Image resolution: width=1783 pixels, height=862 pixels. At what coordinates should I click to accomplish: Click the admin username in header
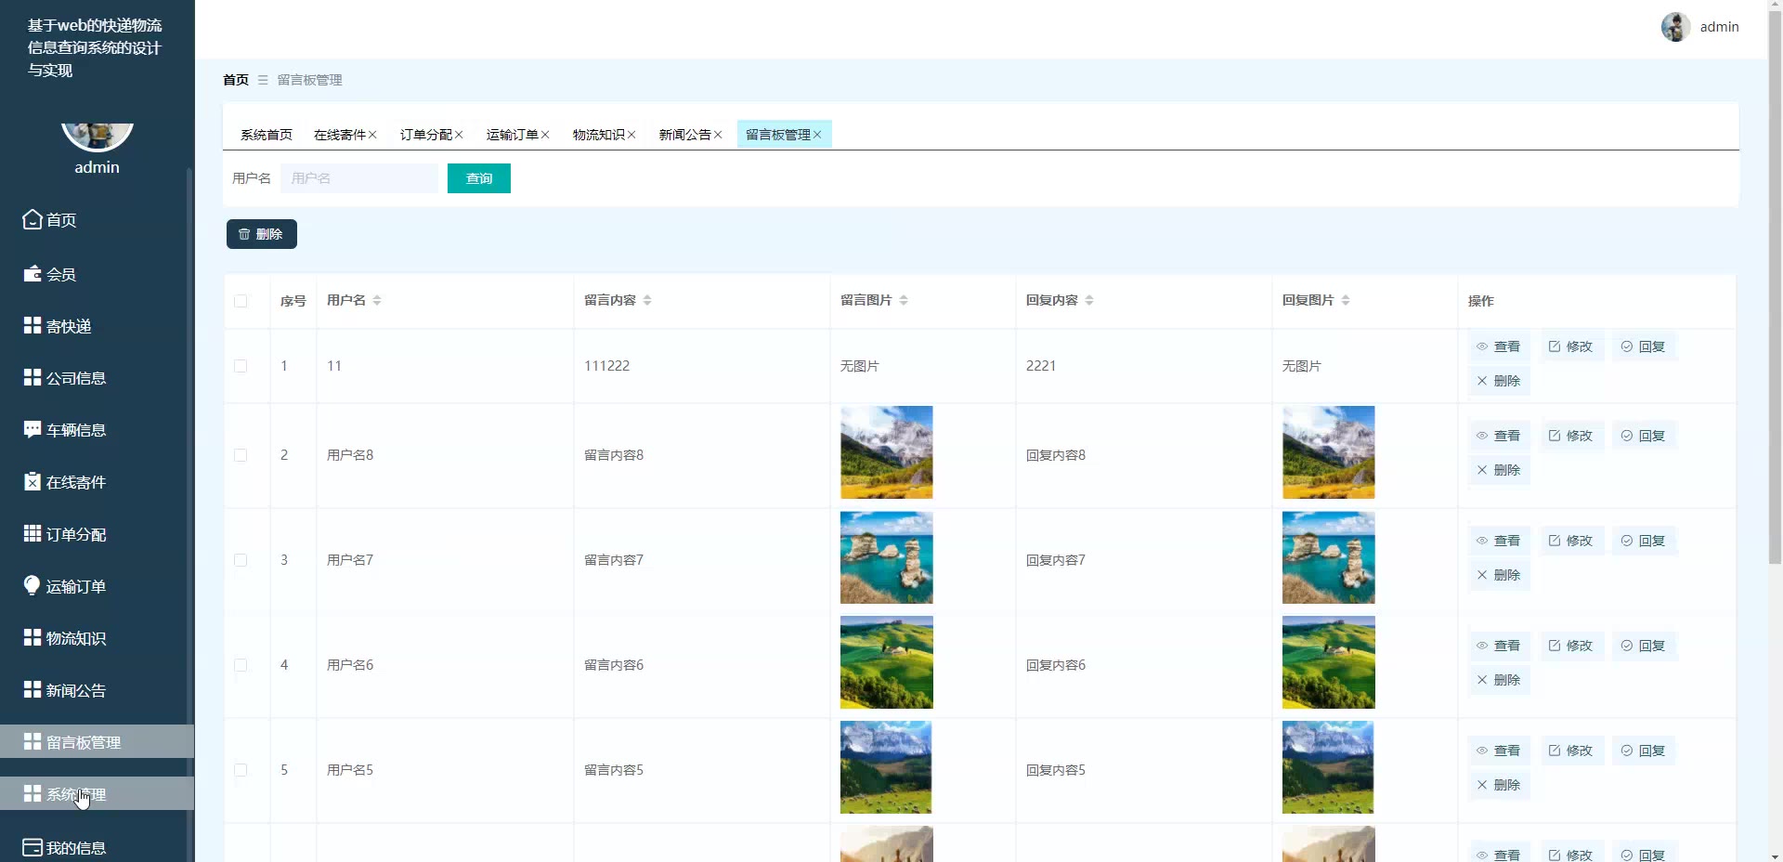pos(1719,27)
